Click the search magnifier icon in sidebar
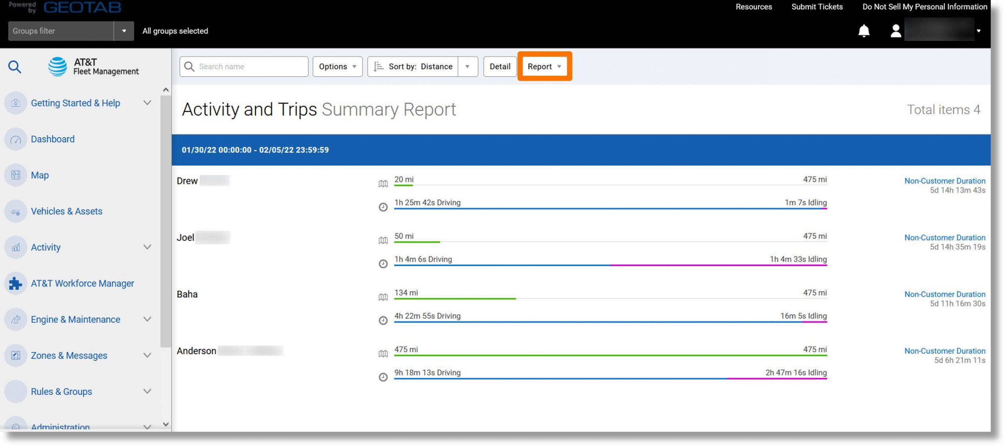Image resolution: width=1005 pixels, height=446 pixels. click(x=15, y=66)
